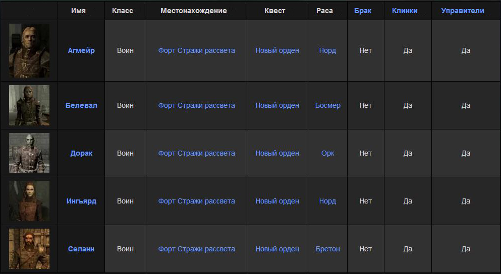
Task: Open the Агмейр name link
Action: tap(81, 50)
